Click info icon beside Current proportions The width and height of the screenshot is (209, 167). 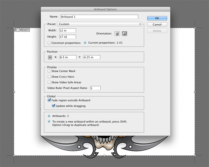(x=85, y=43)
